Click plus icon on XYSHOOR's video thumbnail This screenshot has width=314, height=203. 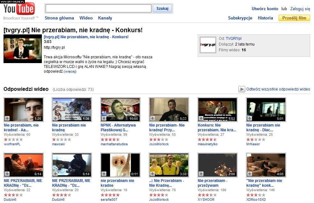[x=201, y=174]
